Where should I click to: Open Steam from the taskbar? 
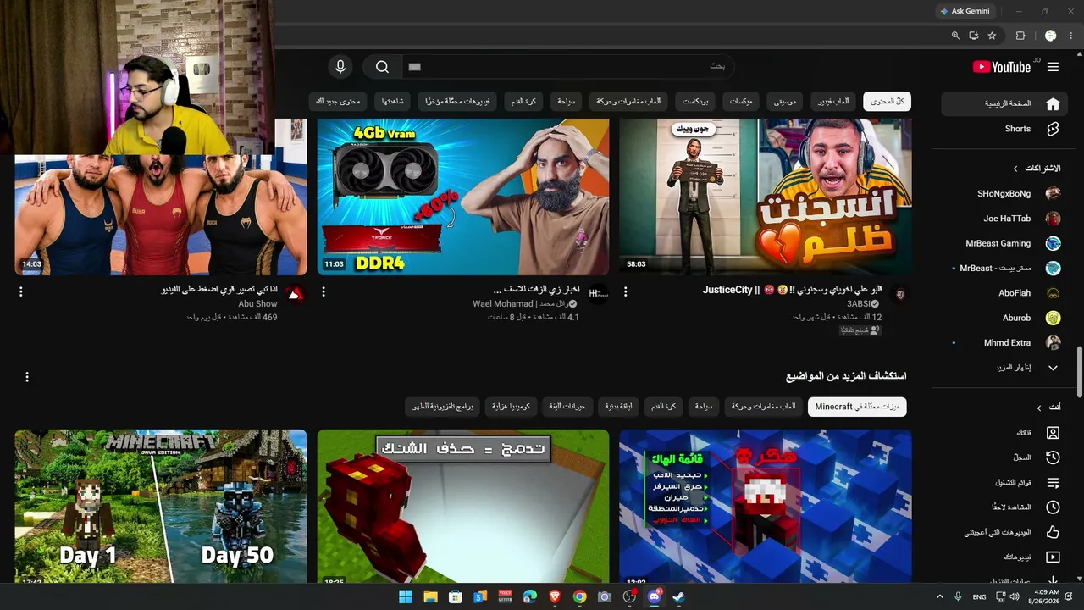click(x=678, y=596)
